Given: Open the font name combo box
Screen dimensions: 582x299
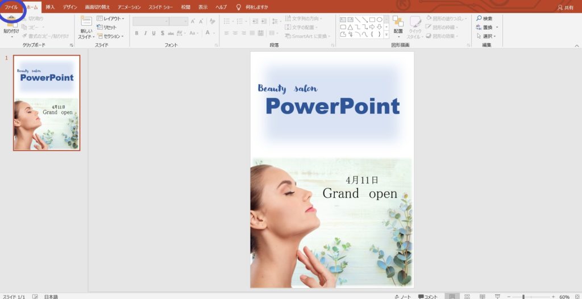Looking at the screenshot, I should pos(151,21).
